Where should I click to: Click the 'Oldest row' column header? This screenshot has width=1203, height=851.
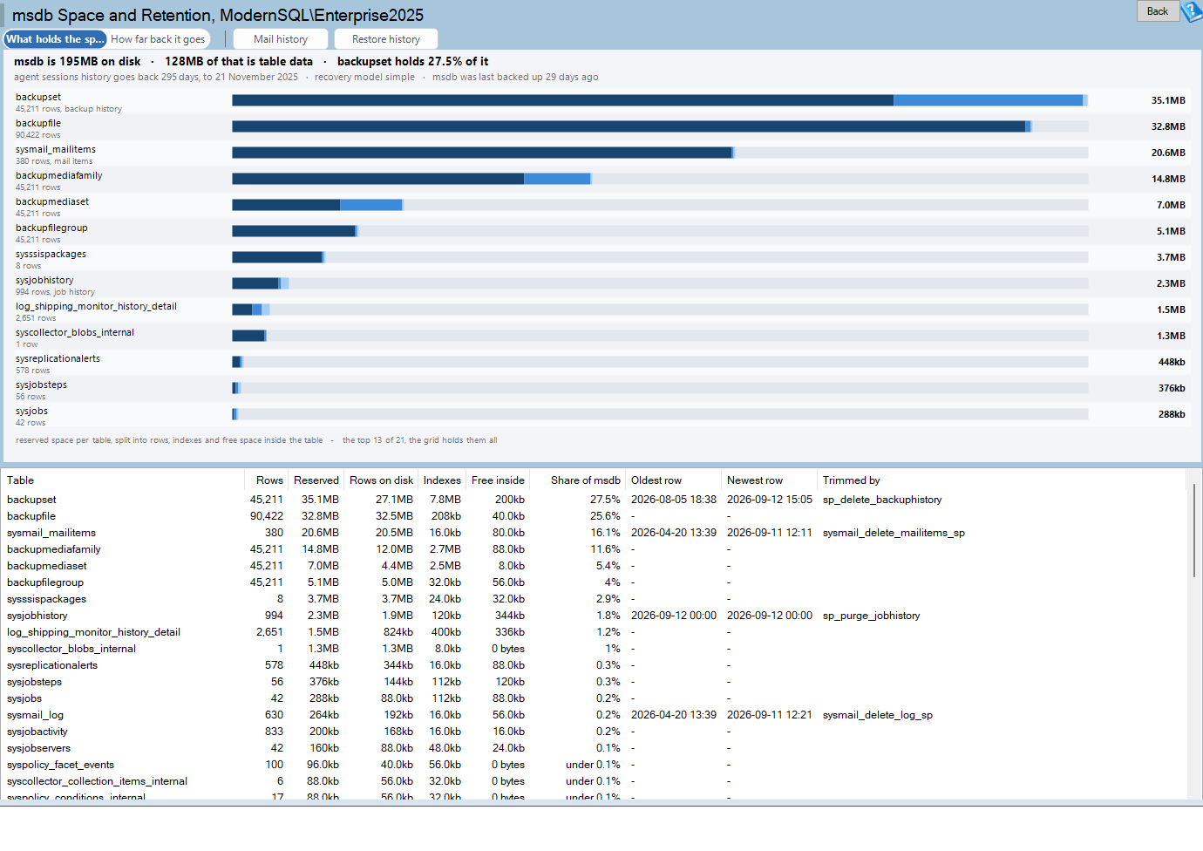[674, 480]
